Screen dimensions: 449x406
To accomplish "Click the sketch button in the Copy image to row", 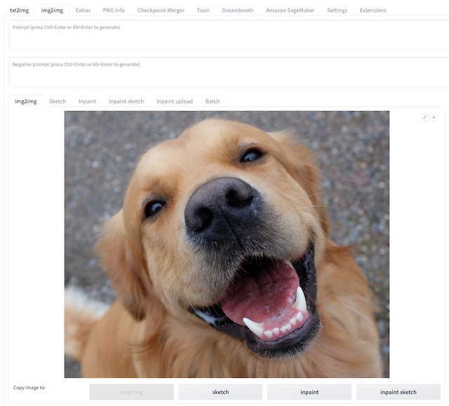I will 220,392.
